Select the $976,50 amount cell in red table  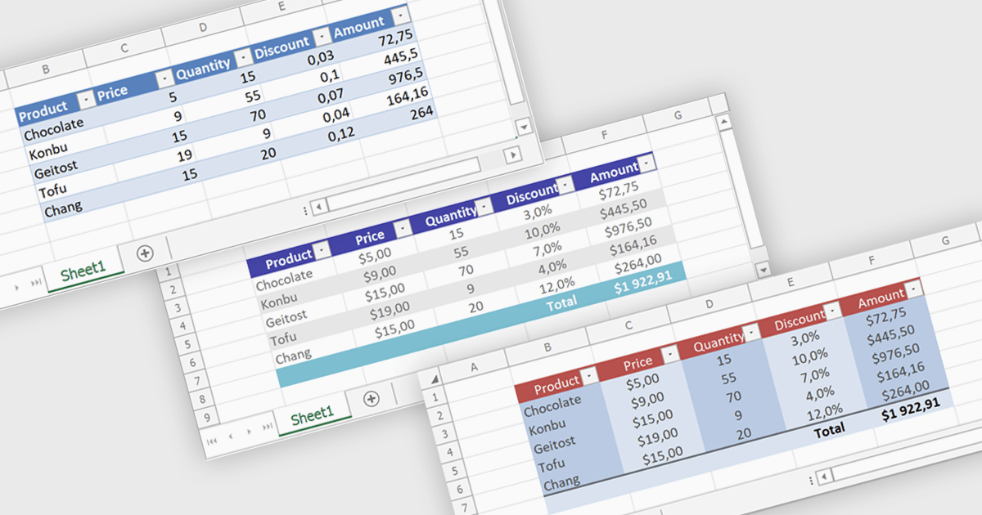click(898, 354)
